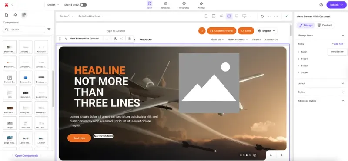Expand the Styling section
348x161 pixels.
tap(321, 92)
